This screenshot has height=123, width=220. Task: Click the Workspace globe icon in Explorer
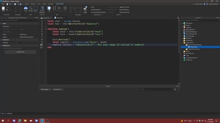click(184, 23)
